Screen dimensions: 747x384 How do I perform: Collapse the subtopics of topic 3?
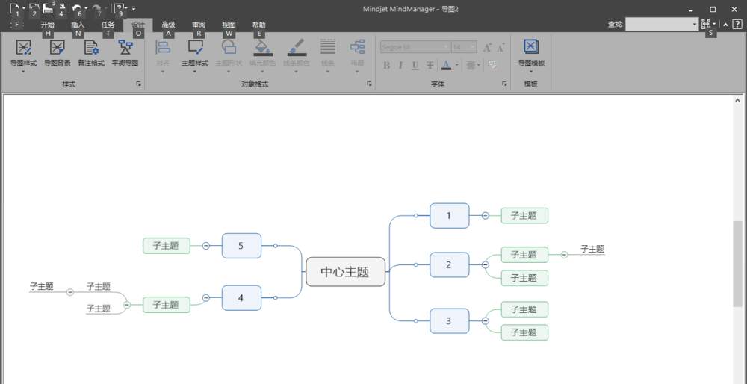tap(485, 321)
